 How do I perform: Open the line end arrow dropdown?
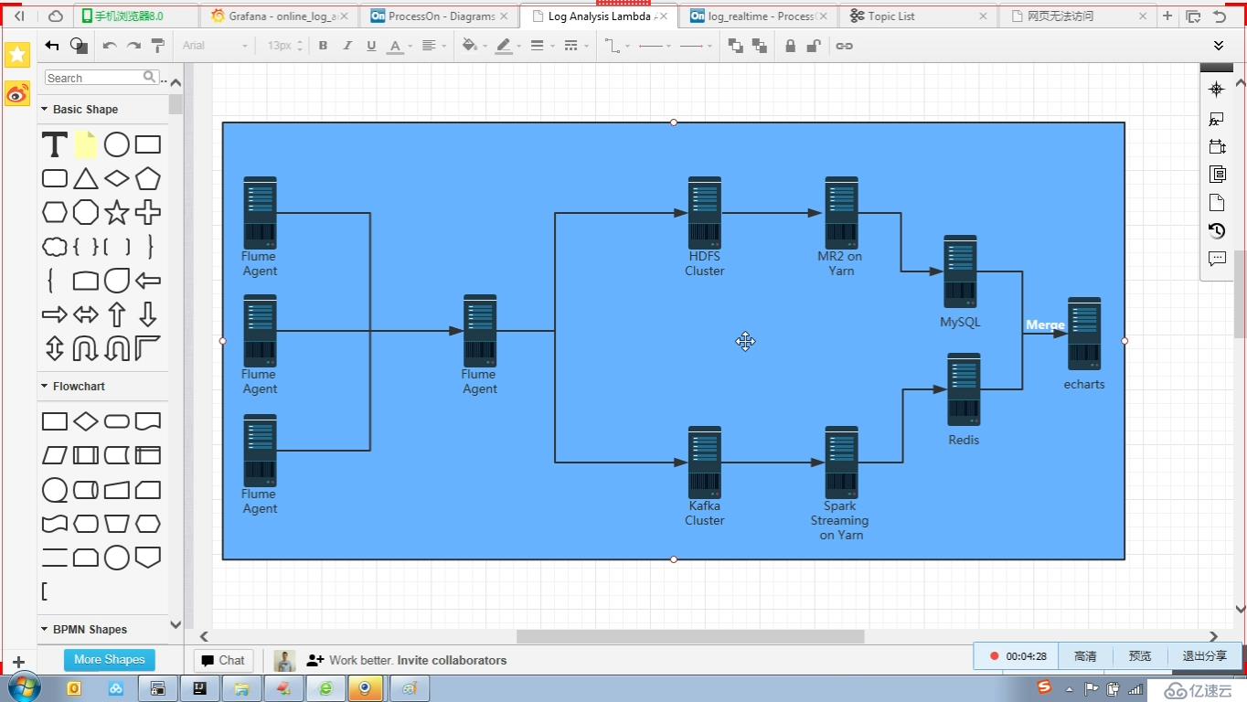pos(697,46)
